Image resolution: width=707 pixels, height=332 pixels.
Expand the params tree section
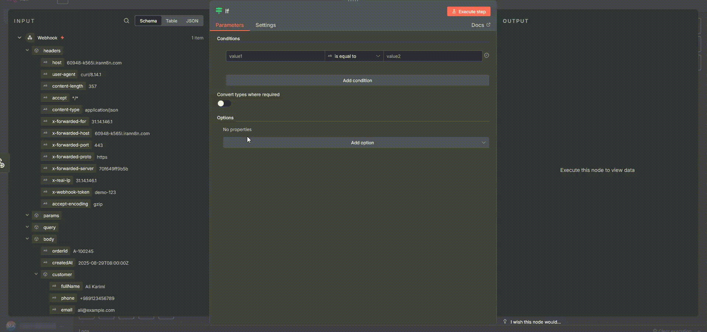tap(27, 215)
